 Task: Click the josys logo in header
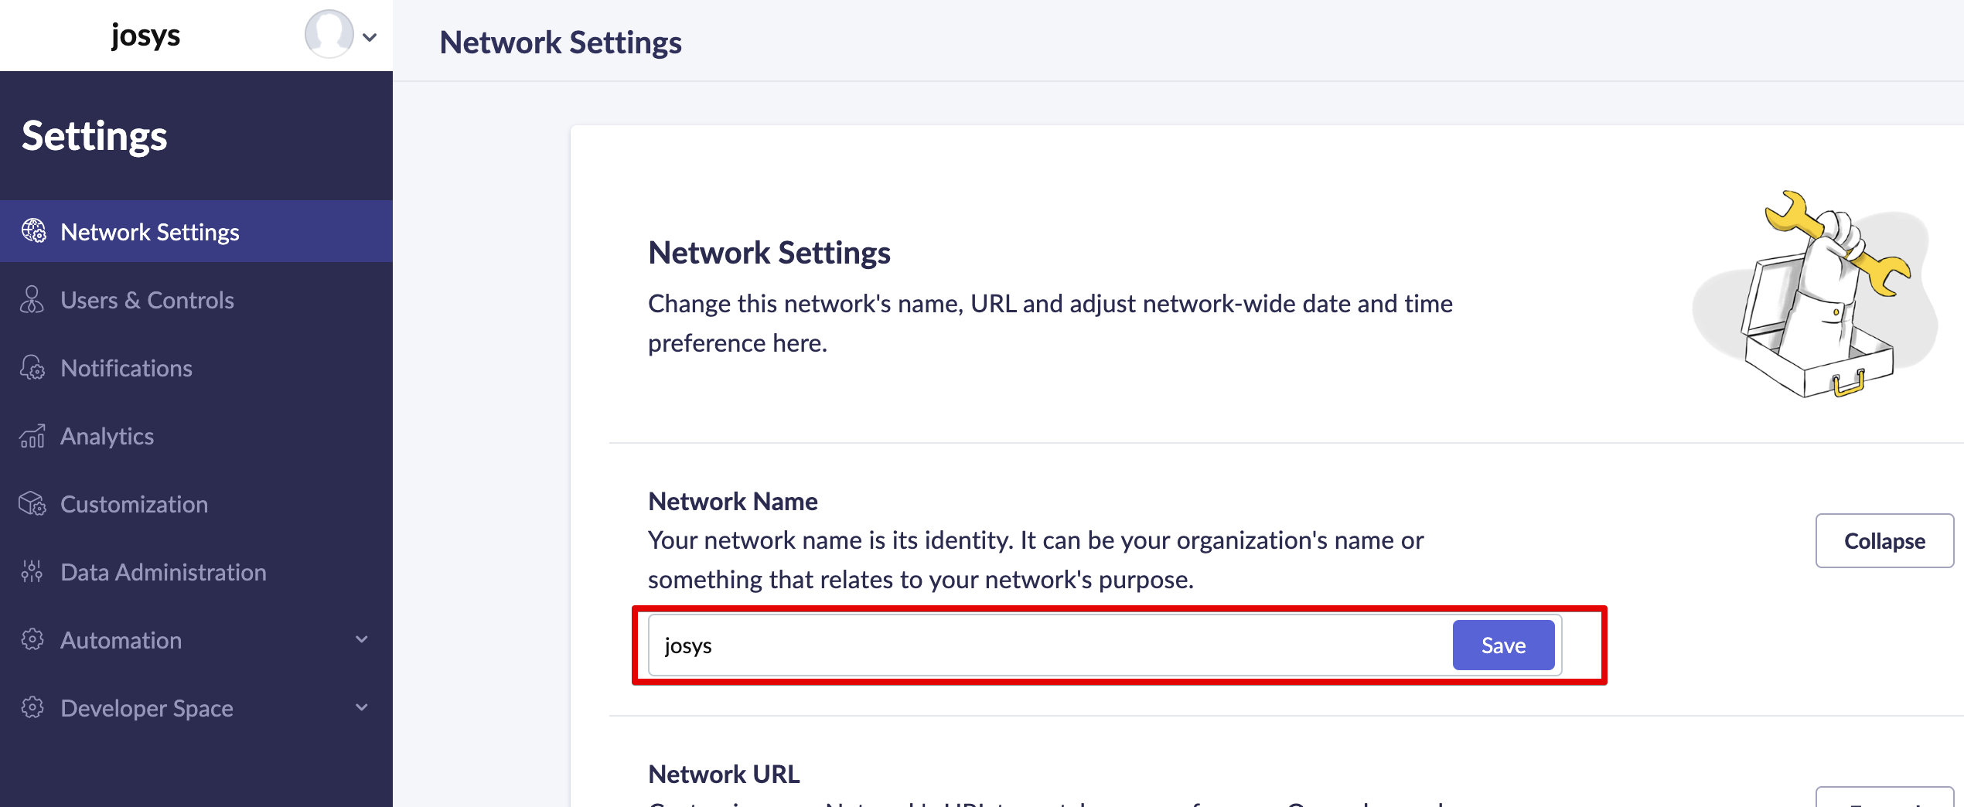[x=145, y=36]
